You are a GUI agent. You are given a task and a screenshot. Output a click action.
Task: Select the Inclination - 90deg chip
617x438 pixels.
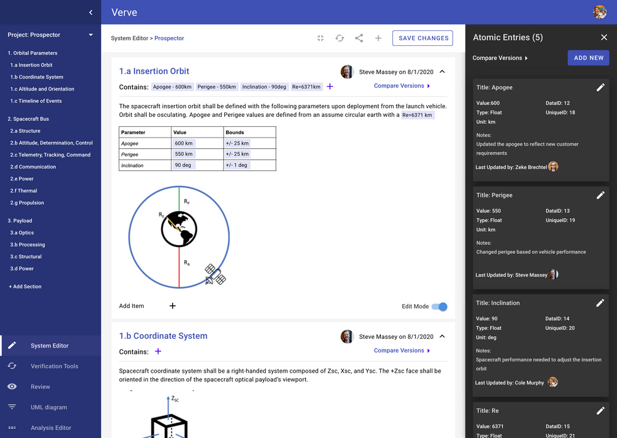click(x=264, y=87)
